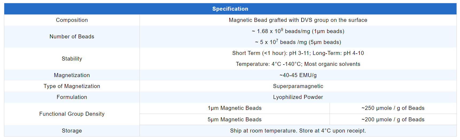The width and height of the screenshot is (460, 140).
Task: Click the 1μm Magnetic Beads cell
Action: (234, 108)
